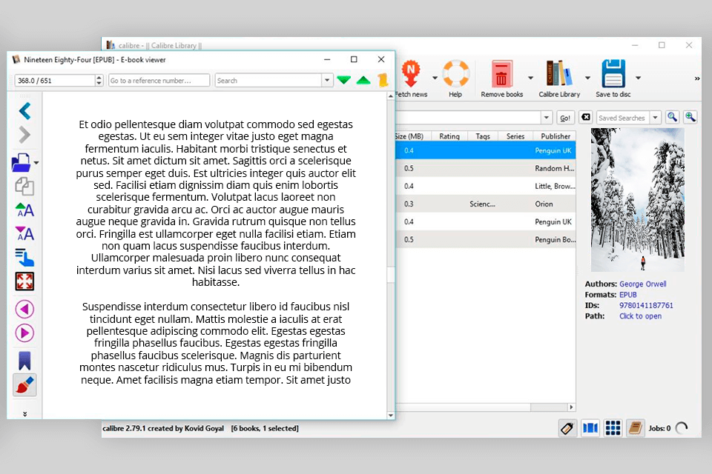Go to next page in viewer
Screen dimensions: 712x474
point(24,333)
